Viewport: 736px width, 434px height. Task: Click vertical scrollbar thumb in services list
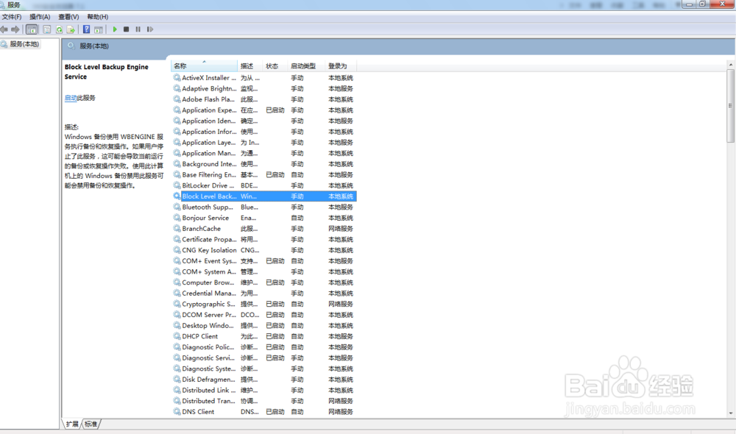pos(730,106)
